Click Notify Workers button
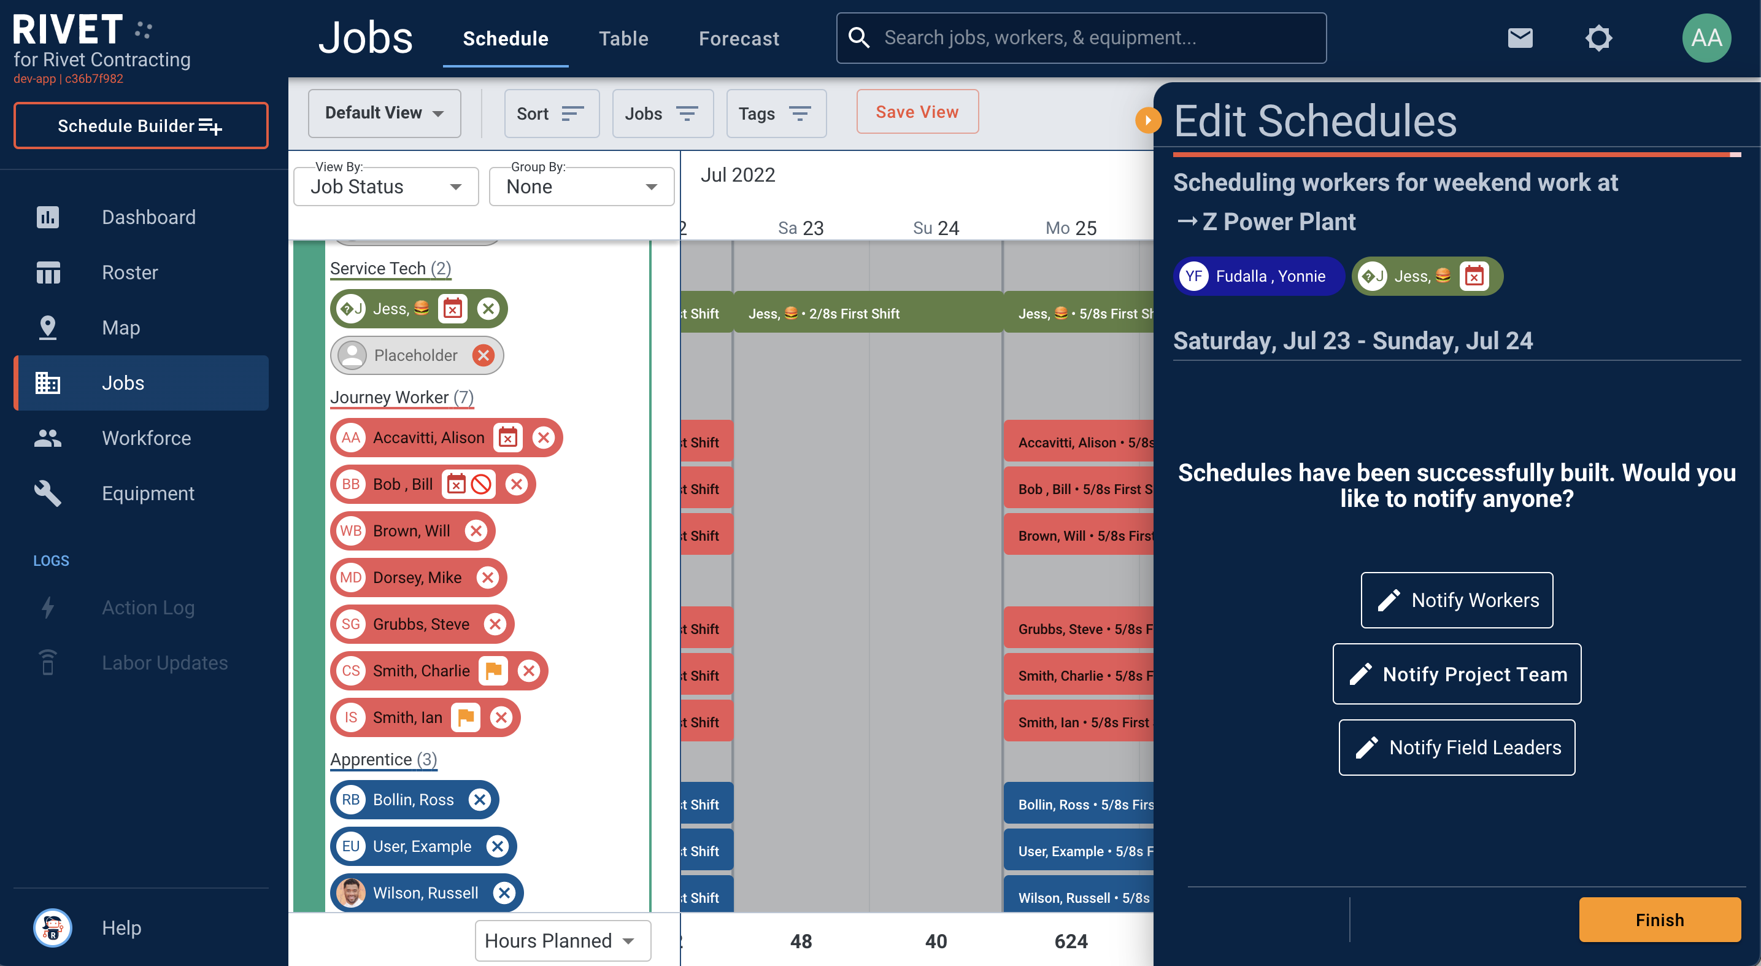This screenshot has width=1761, height=966. (1455, 600)
